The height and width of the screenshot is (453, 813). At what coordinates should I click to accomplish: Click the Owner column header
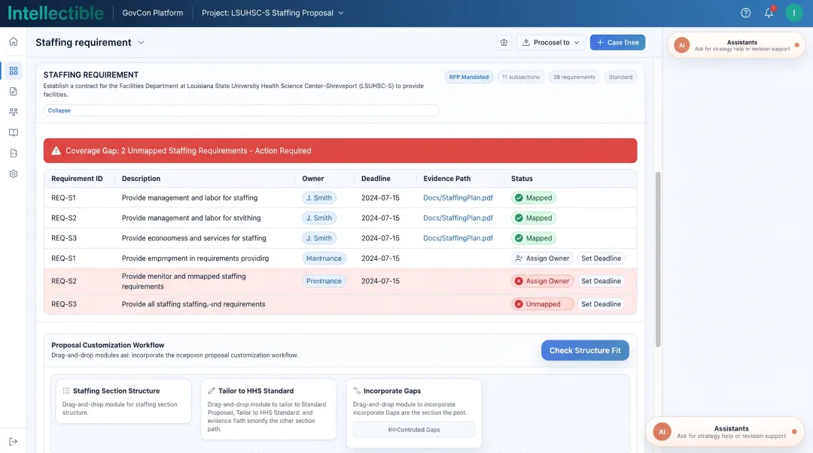tap(313, 179)
